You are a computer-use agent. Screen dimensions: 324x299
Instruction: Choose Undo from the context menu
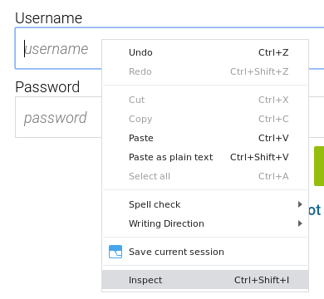click(205, 52)
